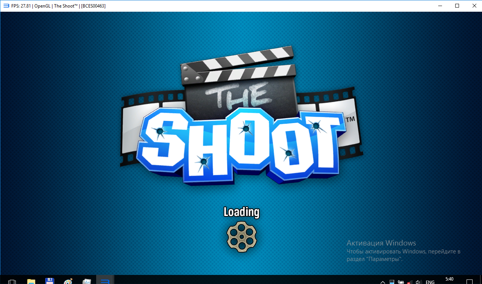
Task: Maximize the RPCS3 game window
Action: (457, 6)
